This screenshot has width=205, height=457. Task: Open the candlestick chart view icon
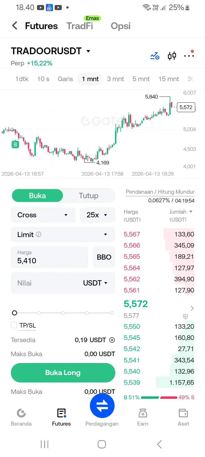click(172, 56)
